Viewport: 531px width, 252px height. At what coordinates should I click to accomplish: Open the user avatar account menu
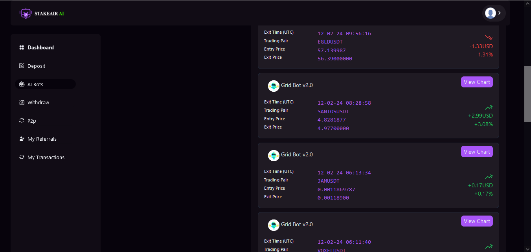tap(490, 13)
